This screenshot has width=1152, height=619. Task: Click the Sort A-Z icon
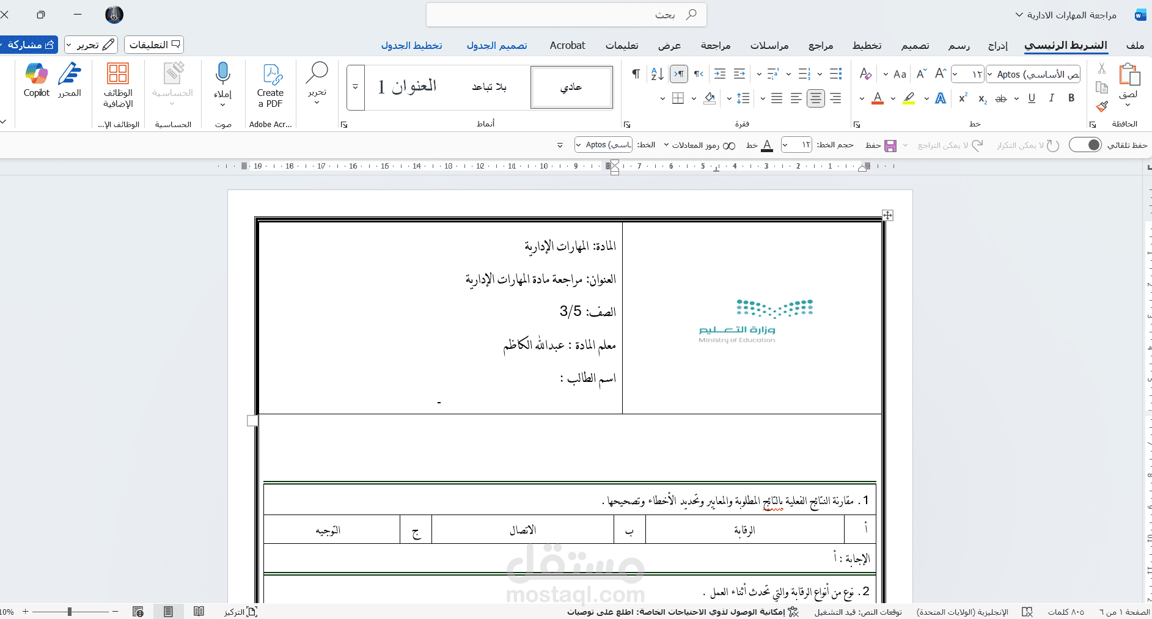(657, 74)
